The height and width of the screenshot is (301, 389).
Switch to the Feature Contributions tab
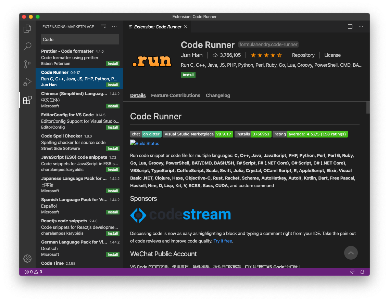176,95
